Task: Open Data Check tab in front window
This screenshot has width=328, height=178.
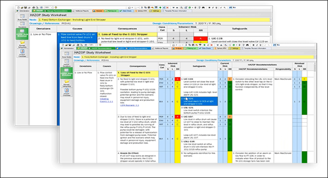Action: tap(206, 48)
